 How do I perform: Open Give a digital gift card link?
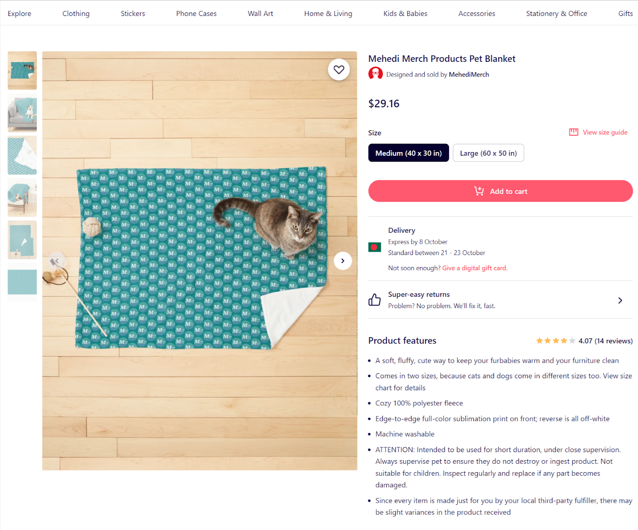point(474,268)
